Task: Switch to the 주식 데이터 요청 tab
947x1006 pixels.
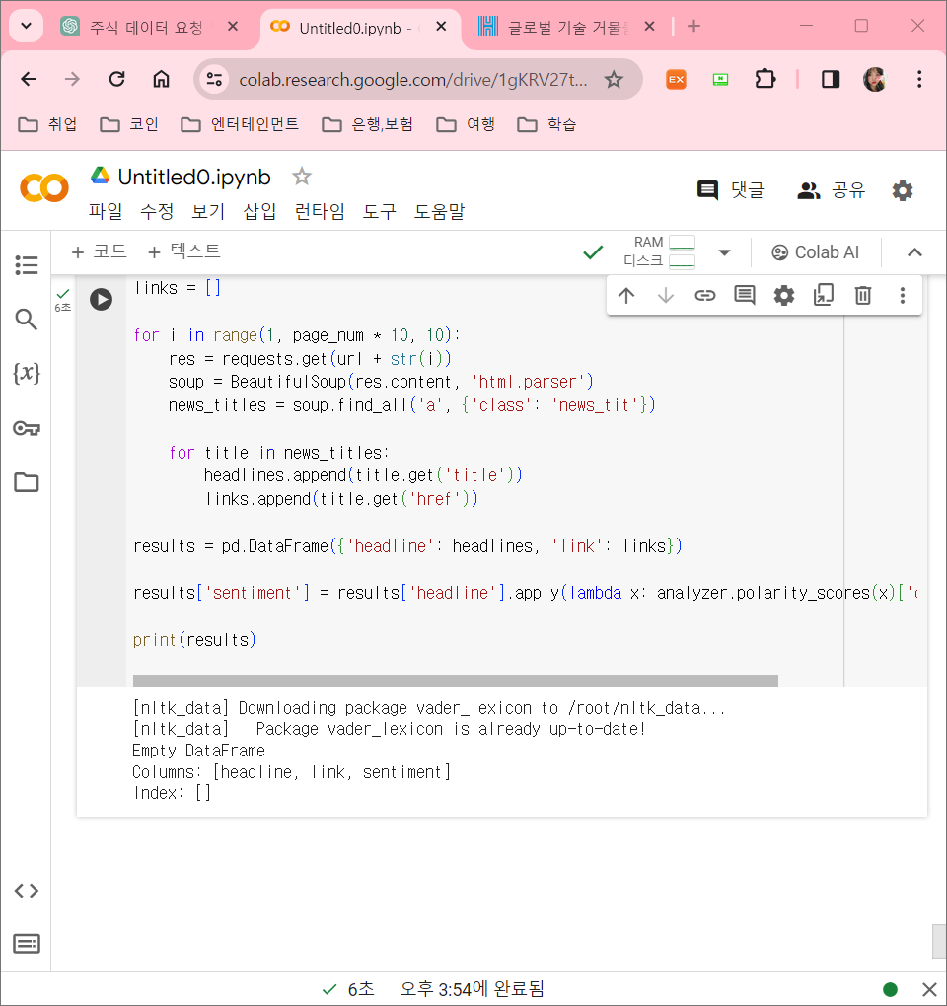Action: tap(148, 27)
